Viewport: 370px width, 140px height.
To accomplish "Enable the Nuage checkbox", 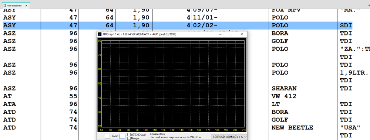I will coord(129,139).
